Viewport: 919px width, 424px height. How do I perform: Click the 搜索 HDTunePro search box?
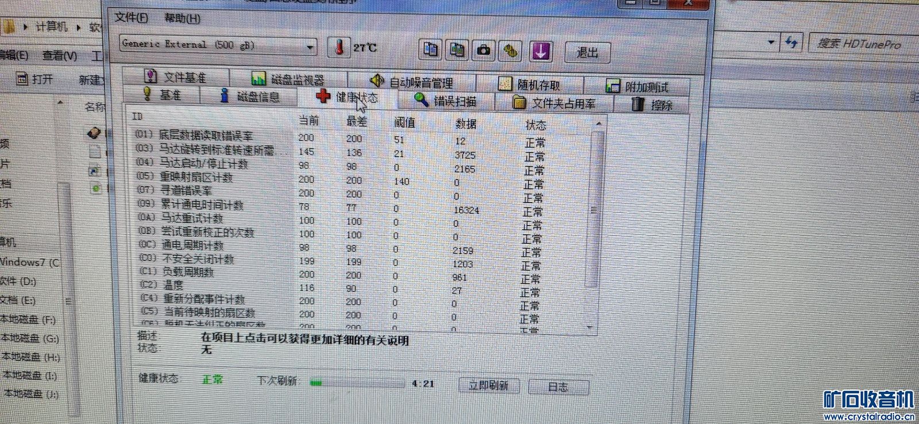click(x=863, y=44)
